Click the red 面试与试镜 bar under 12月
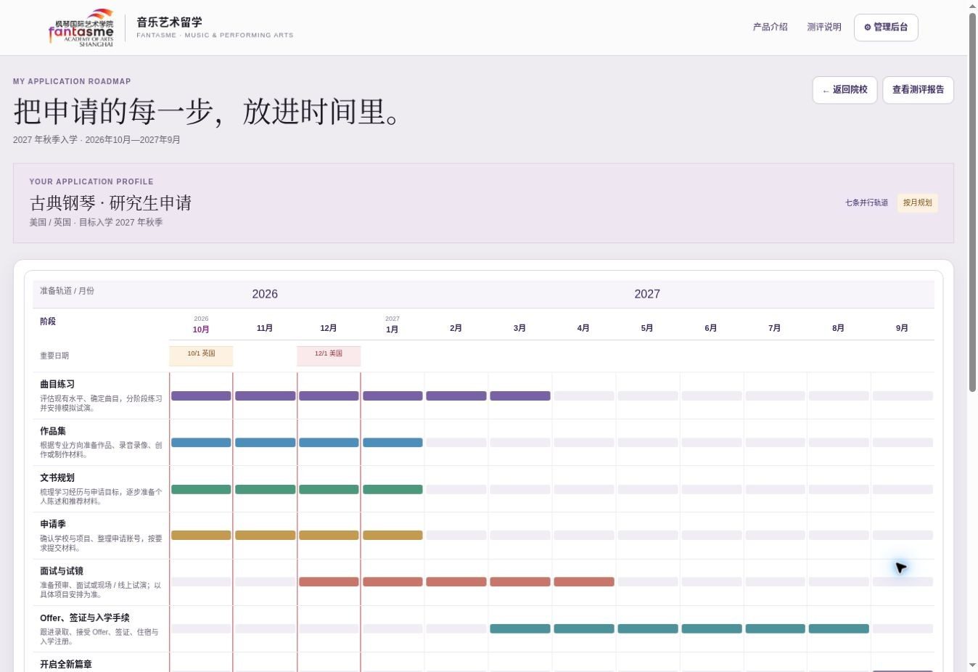 (329, 582)
